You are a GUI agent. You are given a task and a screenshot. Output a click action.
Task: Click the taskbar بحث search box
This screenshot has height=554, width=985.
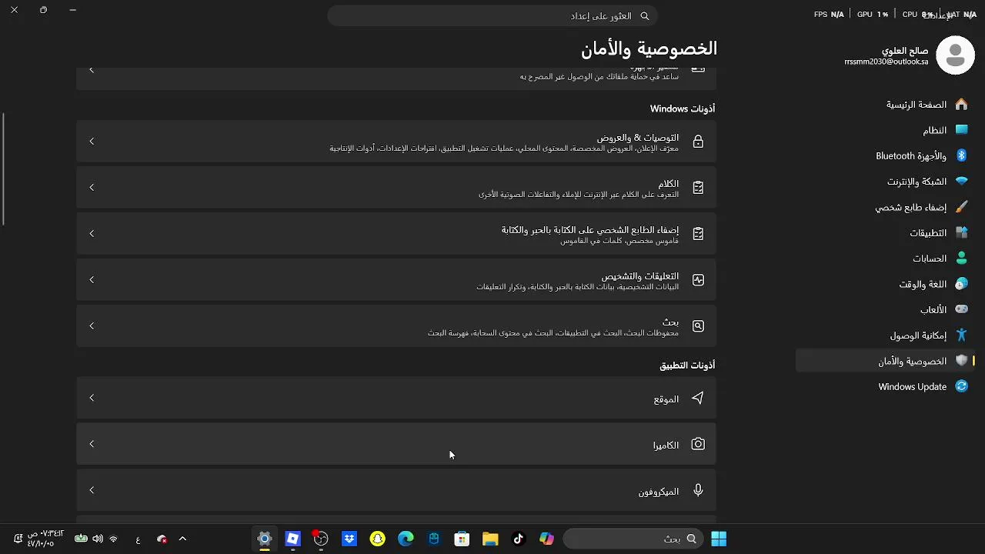coord(635,539)
